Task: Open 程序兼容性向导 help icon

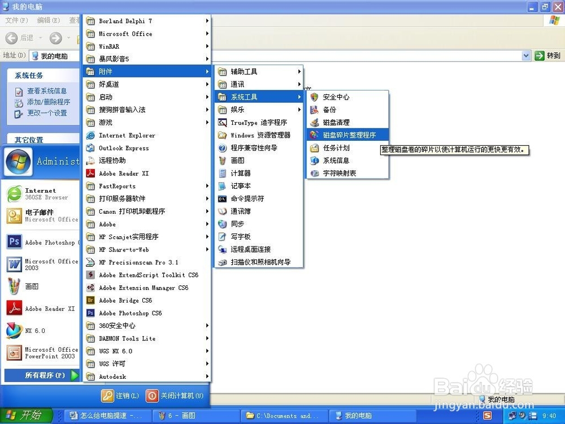Action: [x=222, y=148]
